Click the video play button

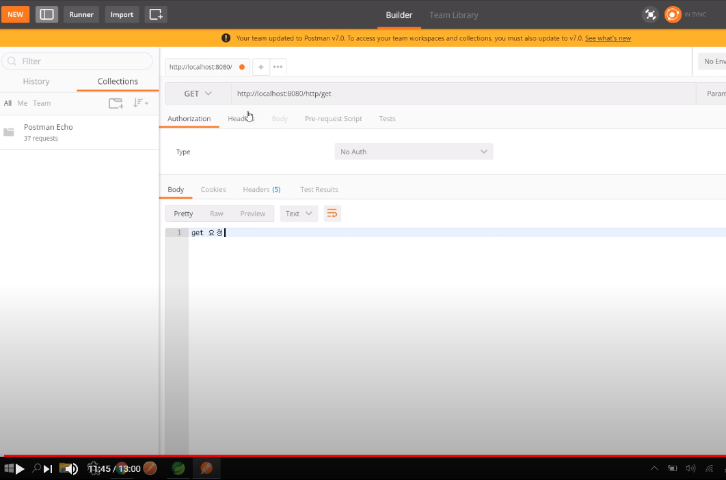tap(19, 469)
